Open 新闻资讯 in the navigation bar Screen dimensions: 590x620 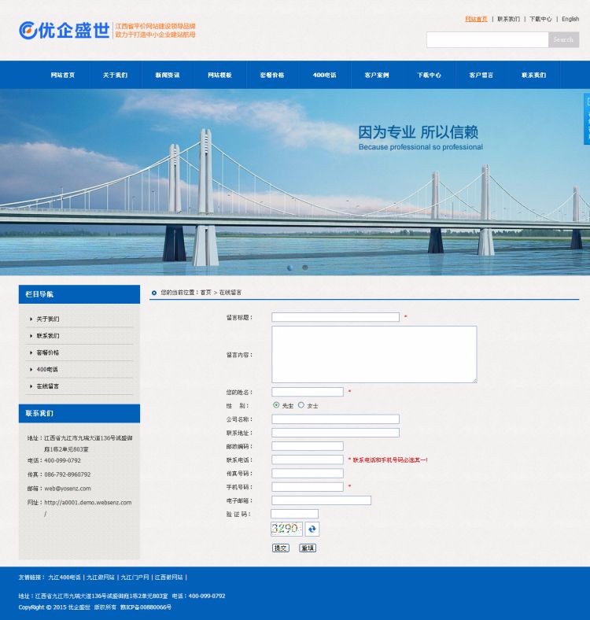pos(168,75)
